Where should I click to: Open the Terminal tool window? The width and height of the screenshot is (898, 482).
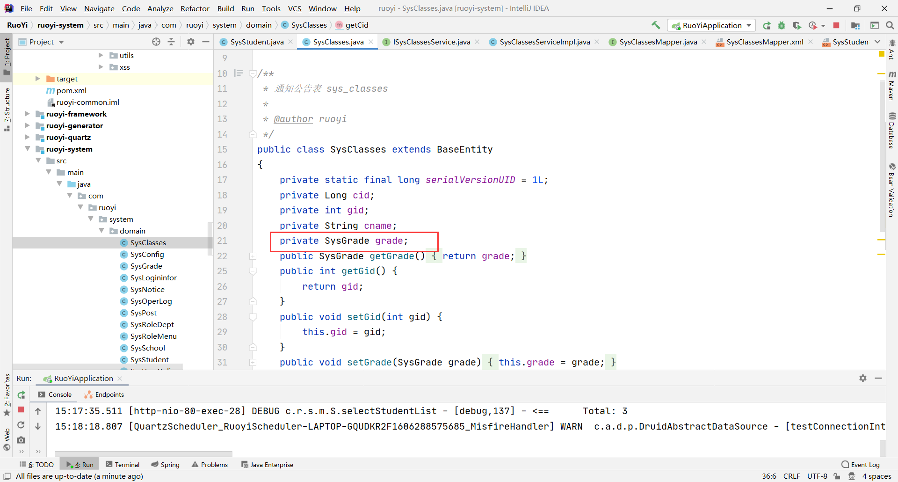tap(123, 465)
